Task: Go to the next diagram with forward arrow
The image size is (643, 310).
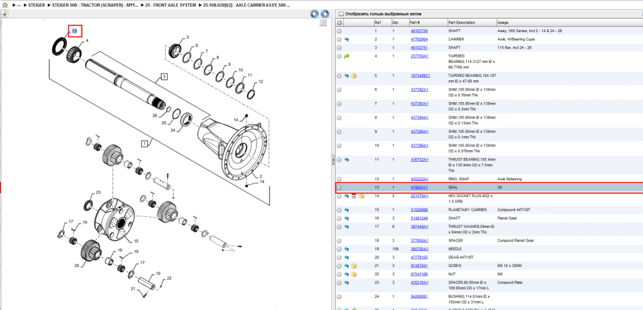Action: pyautogui.click(x=324, y=14)
